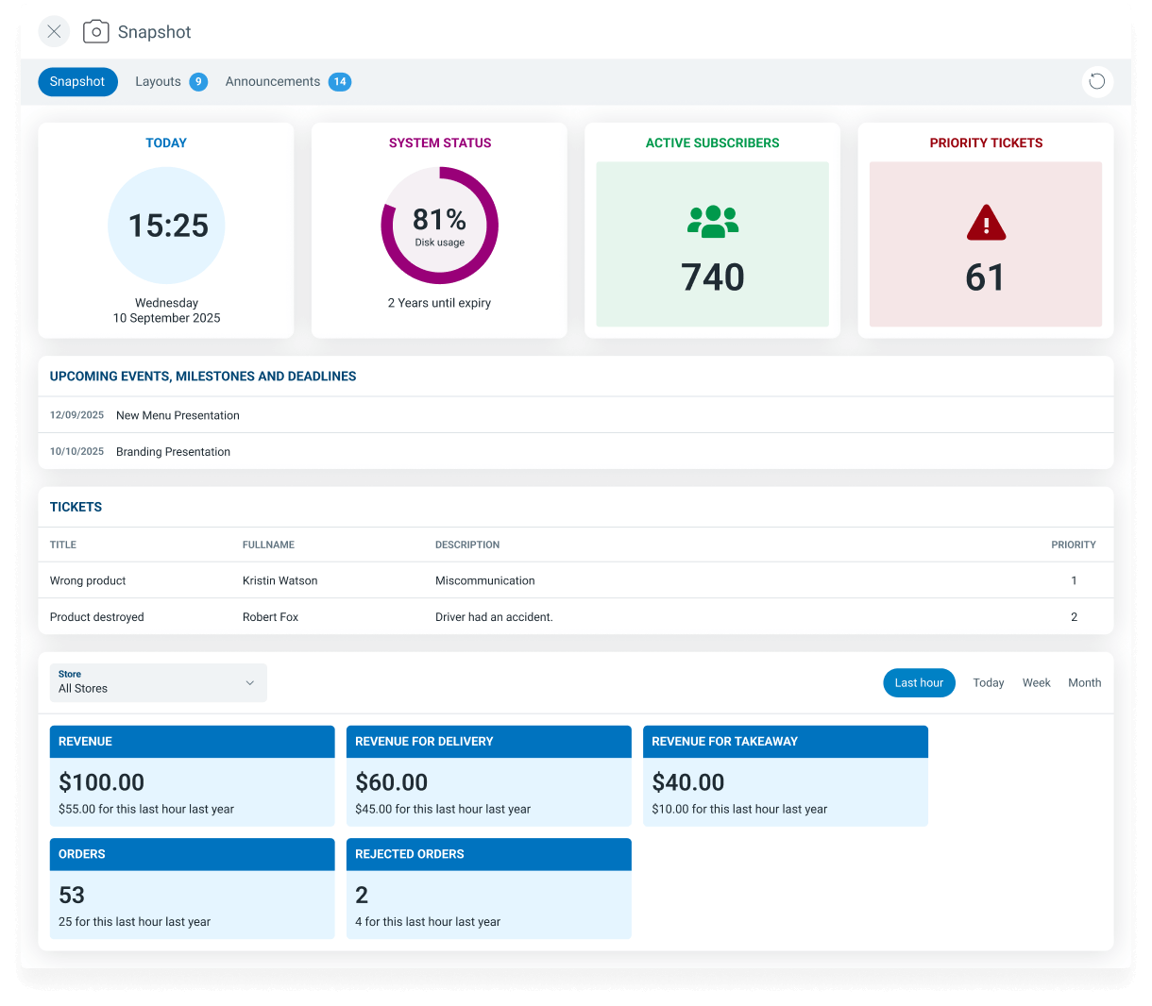Switch time range to Week
This screenshot has height=1006, width=1152.
point(1037,683)
